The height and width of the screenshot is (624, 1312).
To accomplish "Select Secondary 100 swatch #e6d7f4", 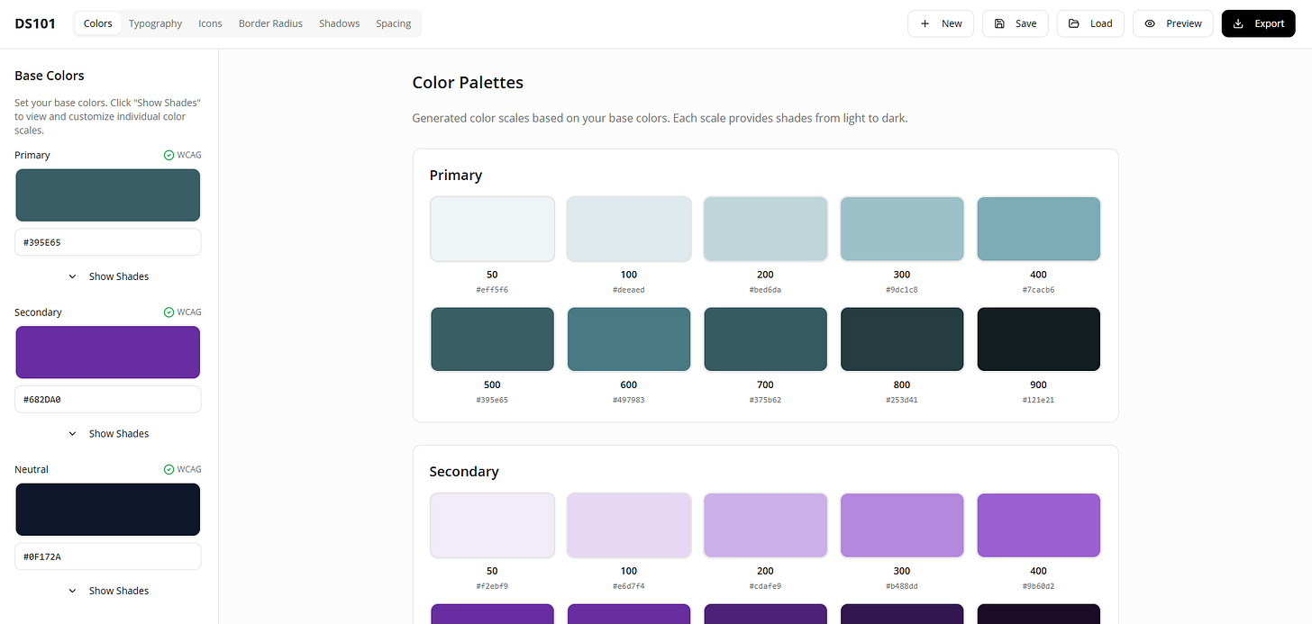I will point(629,525).
